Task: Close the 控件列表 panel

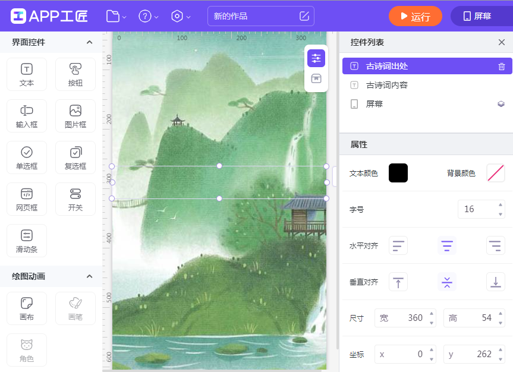Action: [501, 42]
